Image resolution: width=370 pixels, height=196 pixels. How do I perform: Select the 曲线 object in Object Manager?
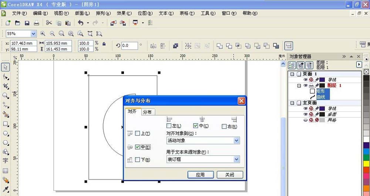point(320,97)
